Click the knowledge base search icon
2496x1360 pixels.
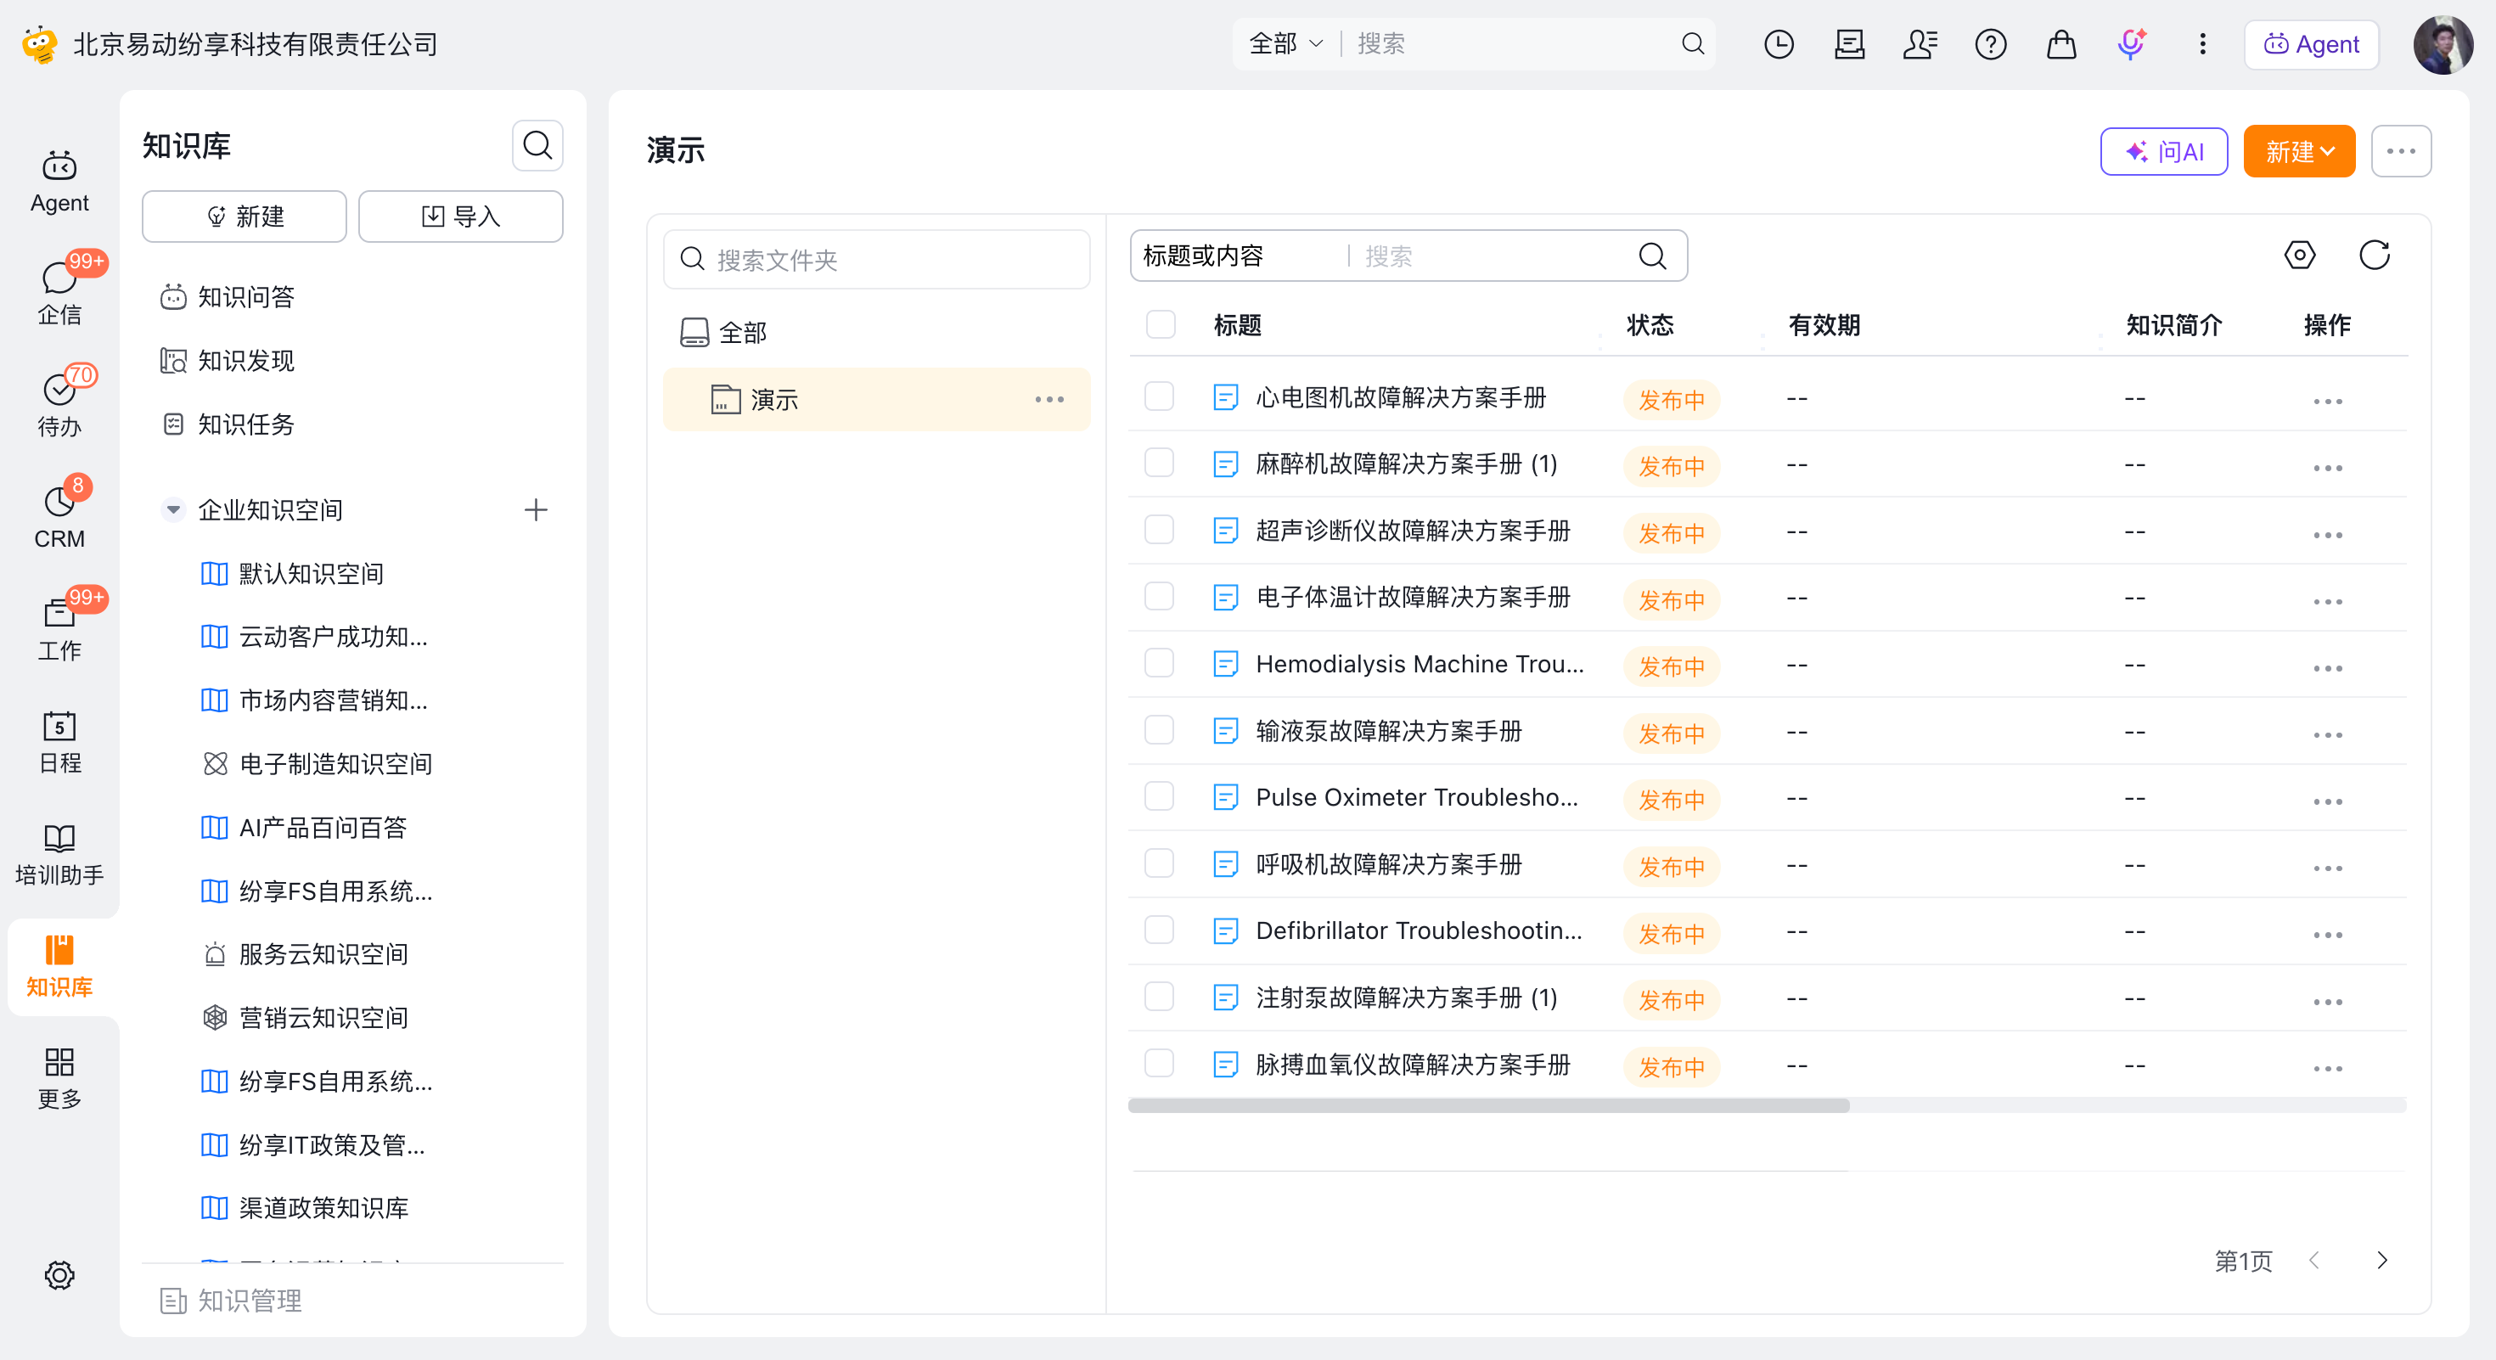tap(537, 145)
